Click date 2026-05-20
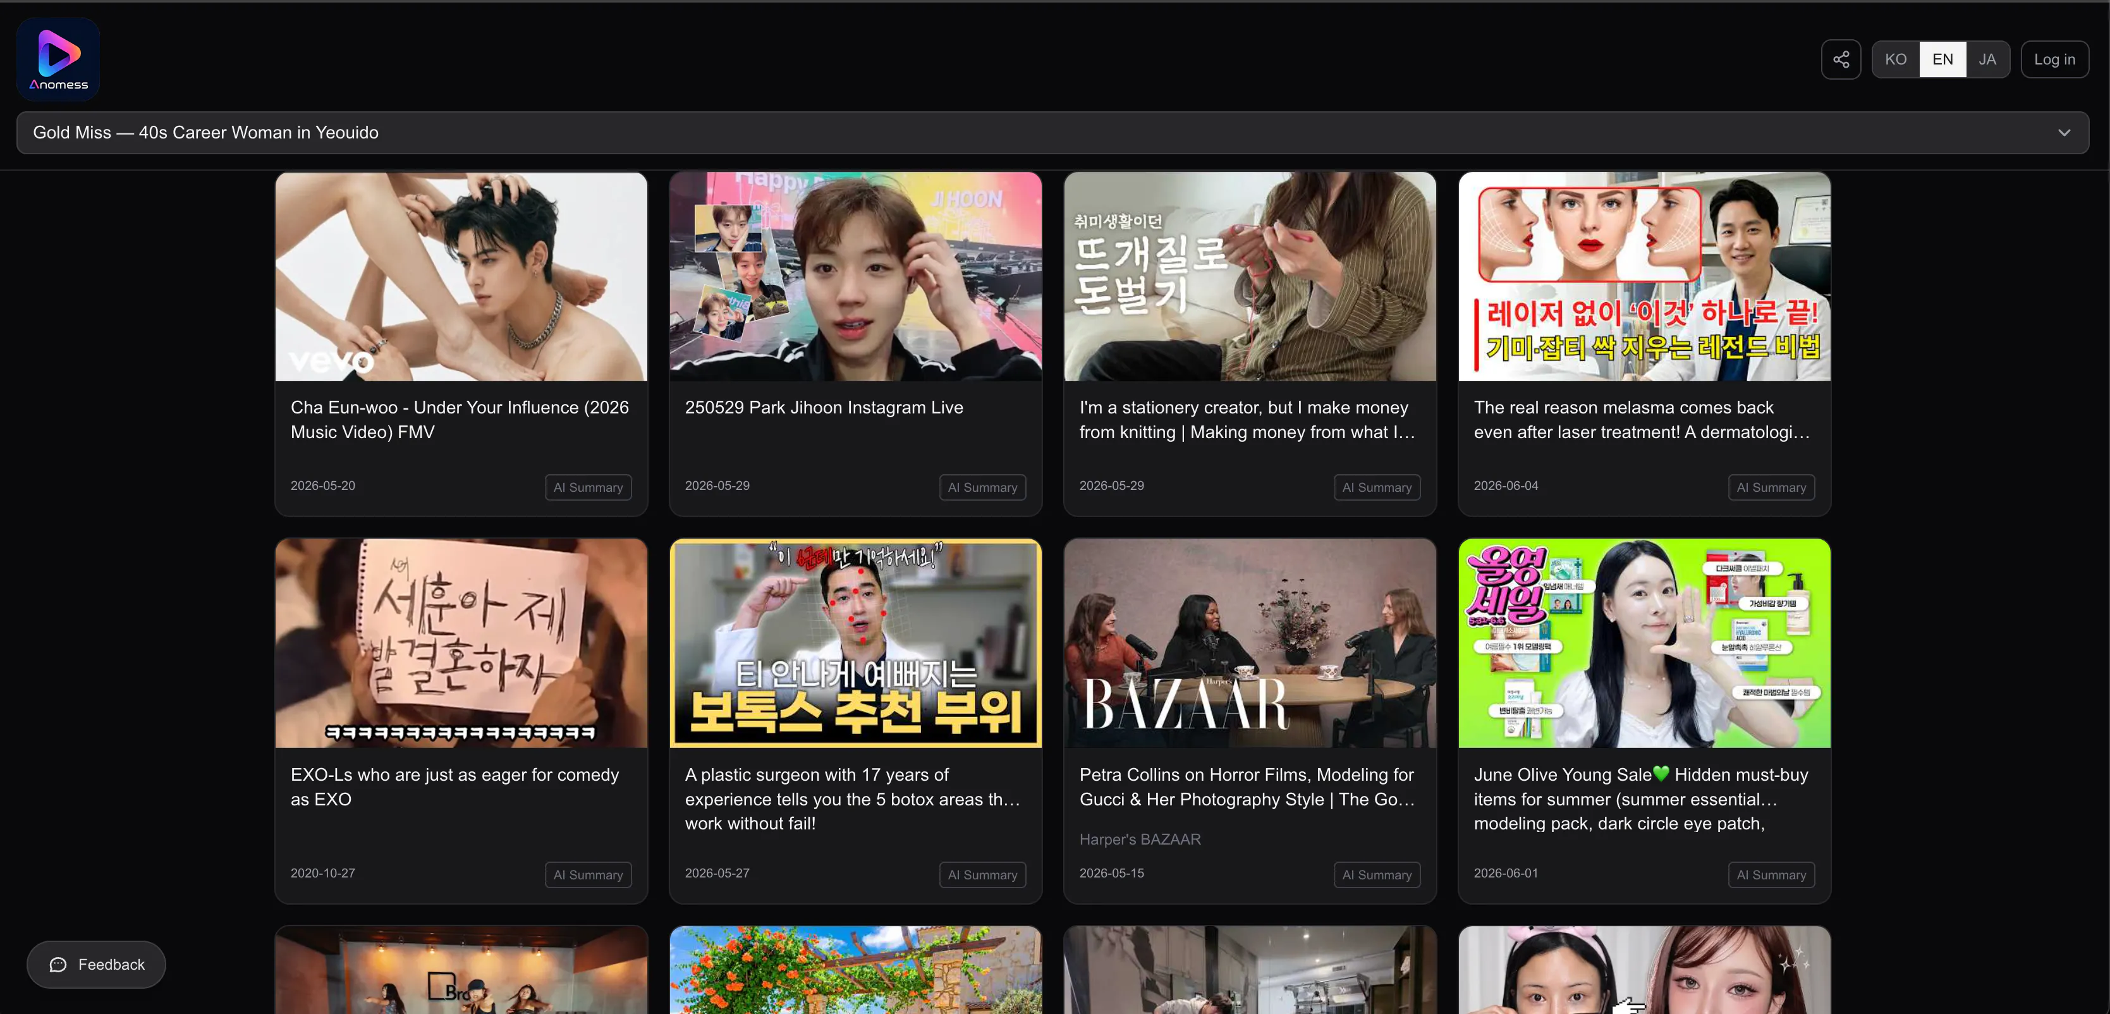The image size is (2110, 1014). coord(323,486)
